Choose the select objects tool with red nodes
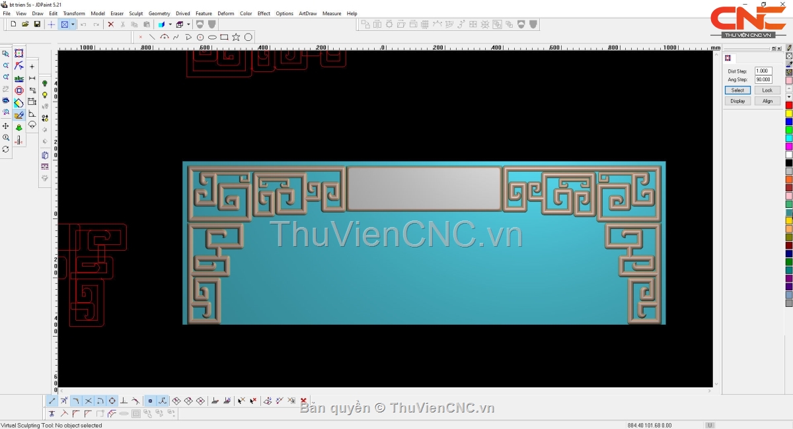 point(19,53)
